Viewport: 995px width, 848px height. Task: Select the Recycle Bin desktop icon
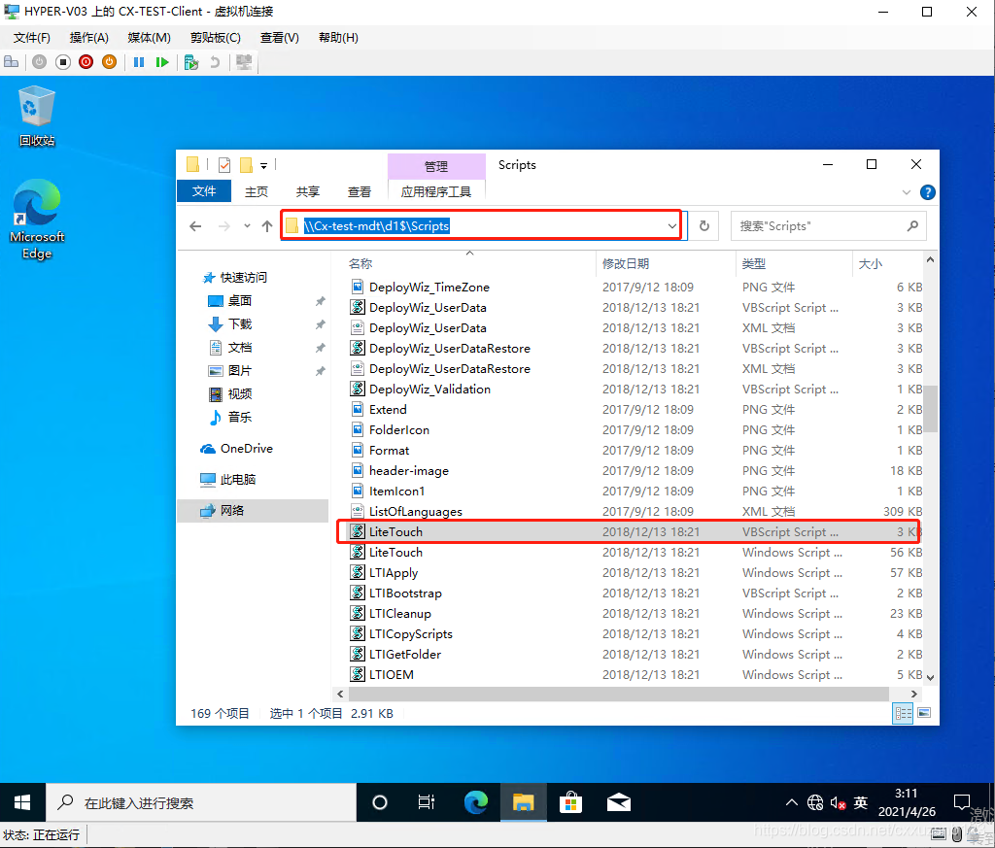[x=37, y=117]
